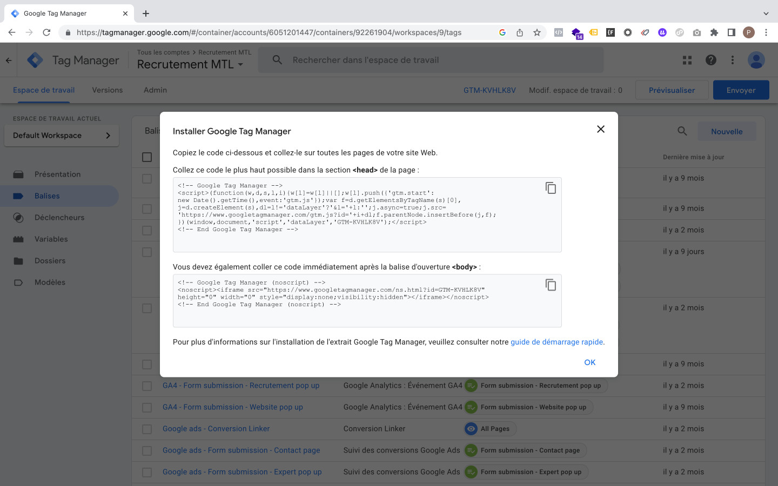Open GA4 - Form submission - Recrutement pop up tag
The height and width of the screenshot is (486, 778).
coord(241,386)
